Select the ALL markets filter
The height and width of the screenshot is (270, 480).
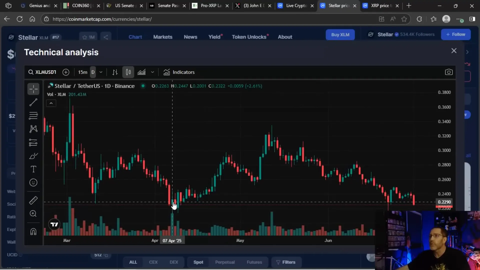click(x=133, y=262)
